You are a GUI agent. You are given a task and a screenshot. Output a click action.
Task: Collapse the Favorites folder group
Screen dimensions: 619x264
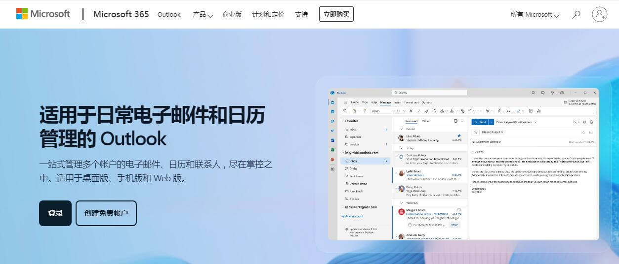click(342, 121)
